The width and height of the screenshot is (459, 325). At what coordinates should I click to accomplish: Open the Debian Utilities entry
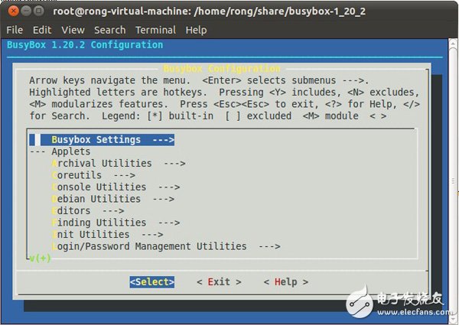pos(112,199)
